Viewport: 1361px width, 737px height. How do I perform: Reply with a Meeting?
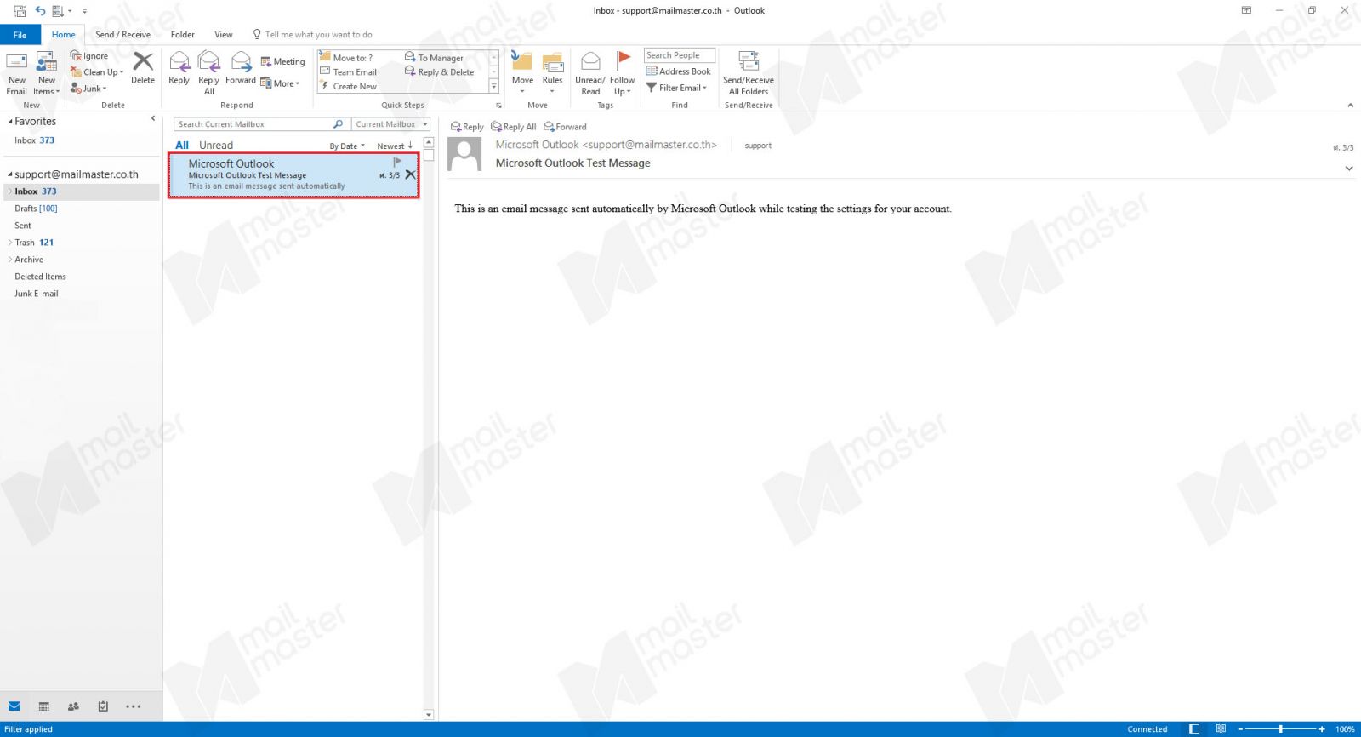[282, 61]
